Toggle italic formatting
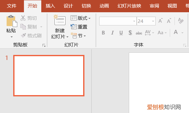 (112, 33)
